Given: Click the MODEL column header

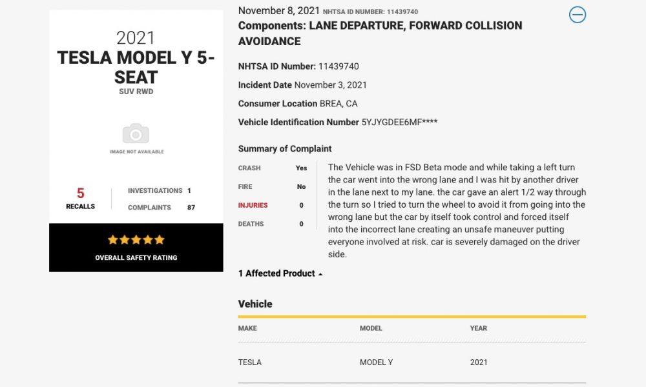Looking at the screenshot, I should 371,328.
